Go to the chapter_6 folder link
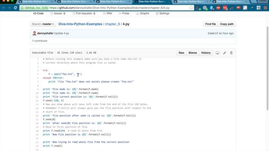This screenshot has width=269, height=151. (x=112, y=24)
